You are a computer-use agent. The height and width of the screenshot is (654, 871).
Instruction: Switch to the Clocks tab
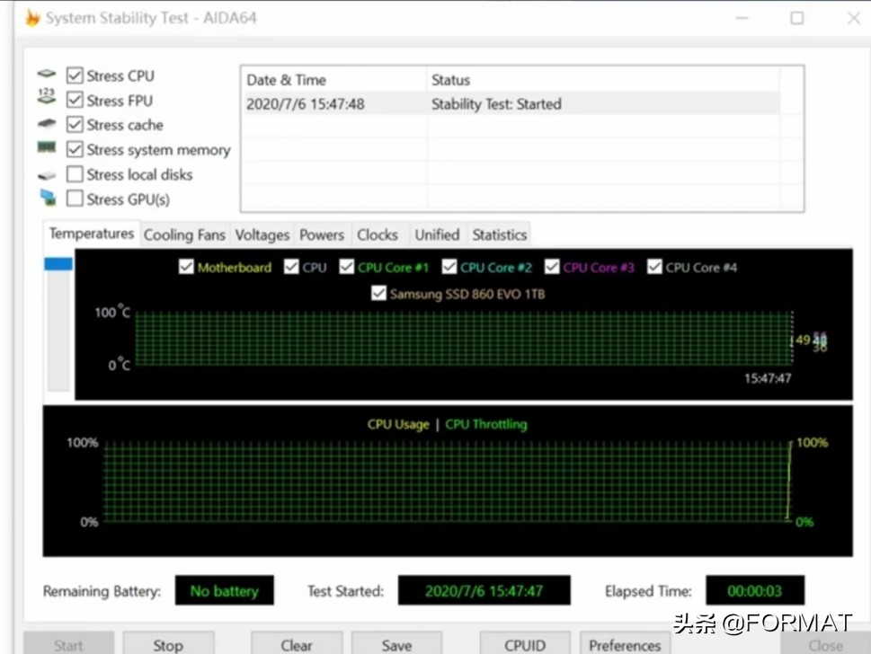[378, 234]
